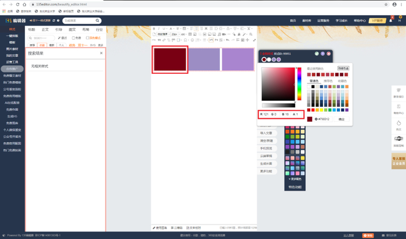Switch to the 标题 style tab
The width and height of the screenshot is (406, 239).
pyautogui.click(x=31, y=30)
